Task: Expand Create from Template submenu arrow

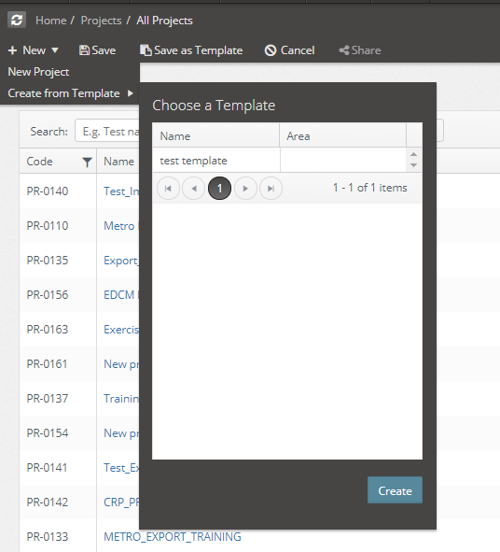Action: tap(131, 93)
